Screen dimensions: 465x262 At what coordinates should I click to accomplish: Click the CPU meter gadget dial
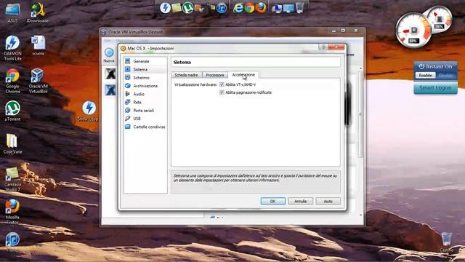(x=413, y=31)
